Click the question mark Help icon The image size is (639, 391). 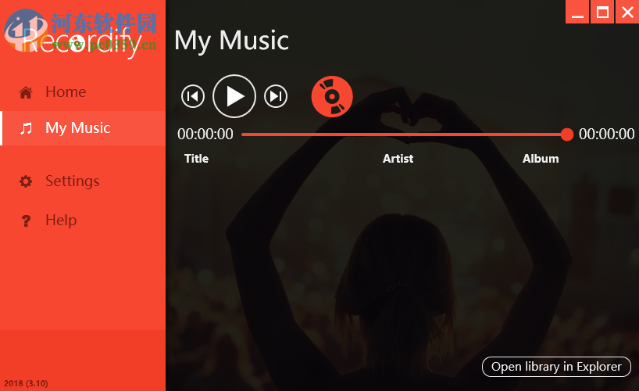[x=26, y=221]
